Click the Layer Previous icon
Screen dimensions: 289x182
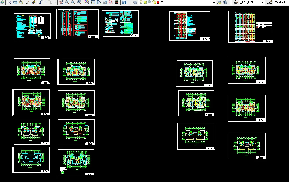pos(225,2)
